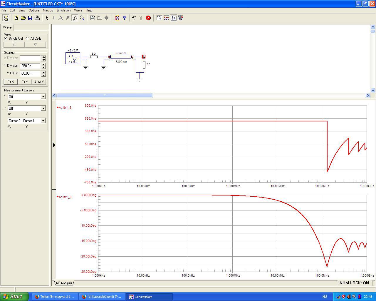Select the Single Cell view option
Screen dimensions: 376x301
(14, 39)
